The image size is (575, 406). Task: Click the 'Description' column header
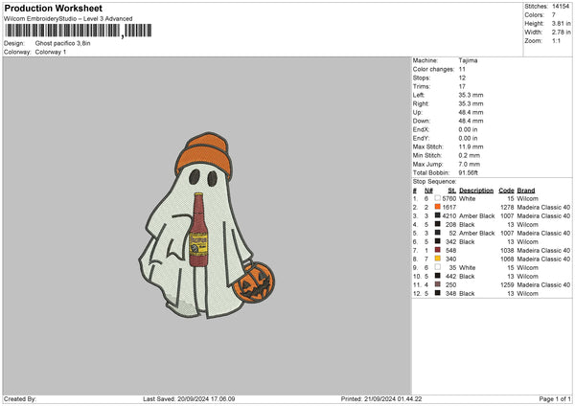(476, 191)
